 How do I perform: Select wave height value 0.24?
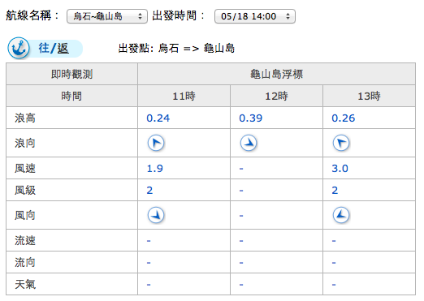pyautogui.click(x=158, y=118)
